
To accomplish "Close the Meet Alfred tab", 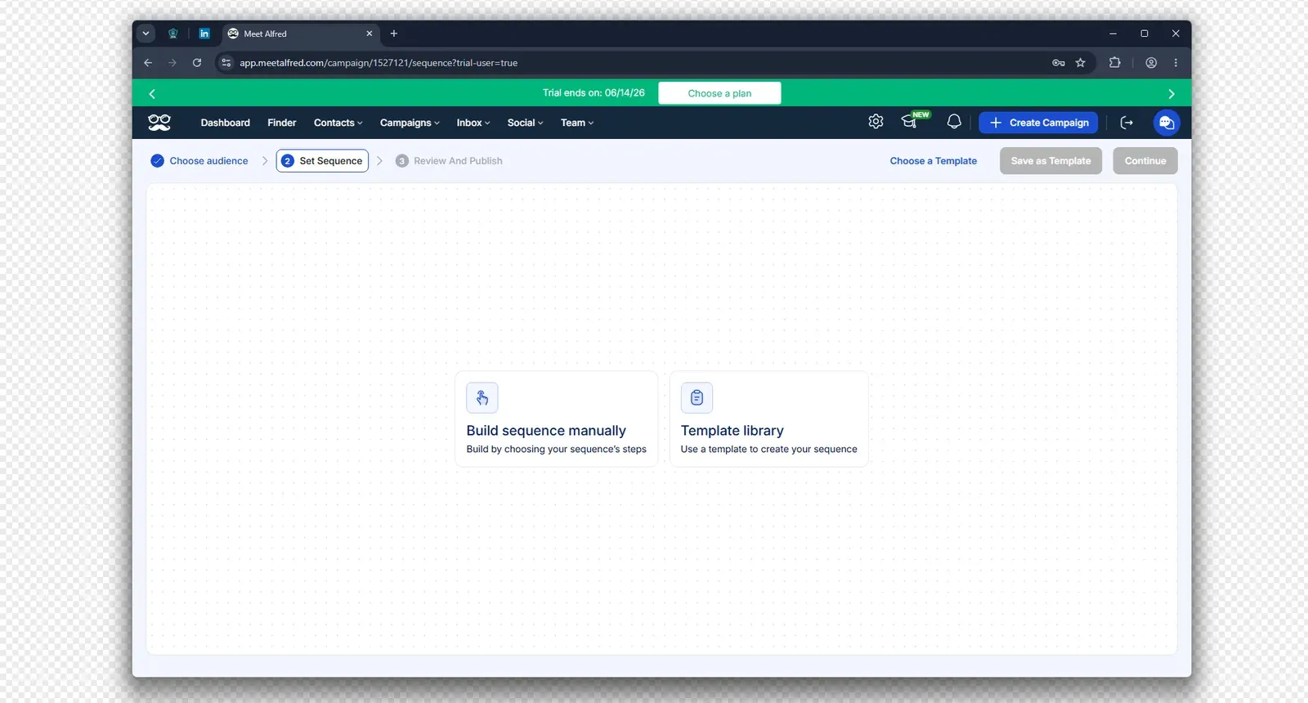I will pyautogui.click(x=370, y=34).
